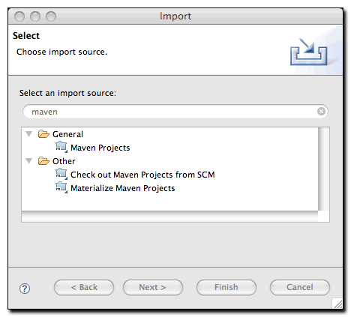Collapse the Other category
This screenshot has width=351, height=317.
[29, 161]
